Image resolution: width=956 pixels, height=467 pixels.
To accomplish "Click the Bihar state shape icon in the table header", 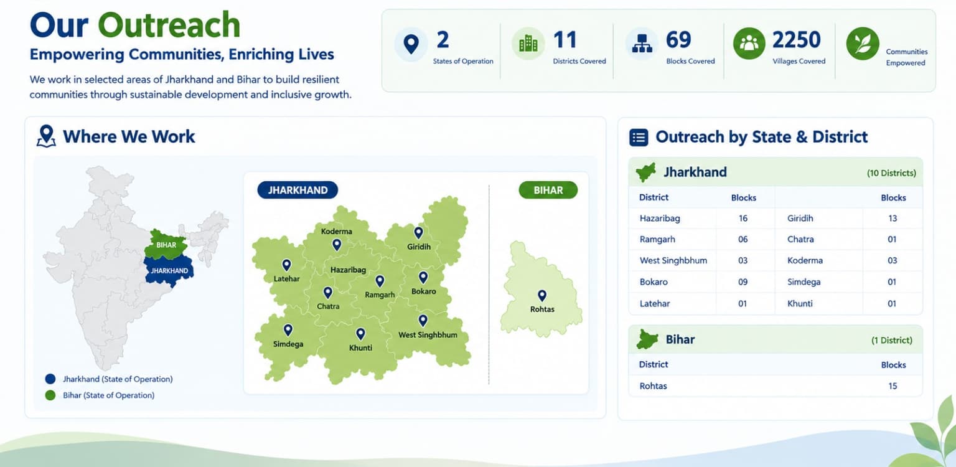I will 647,339.
